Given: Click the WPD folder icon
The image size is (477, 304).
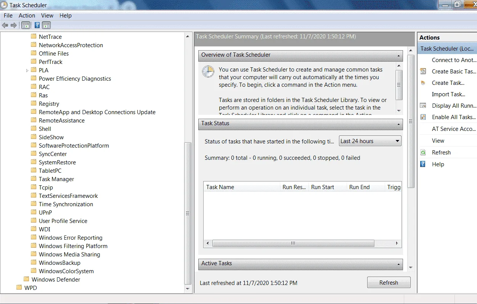Looking at the screenshot, I should pos(19,288).
